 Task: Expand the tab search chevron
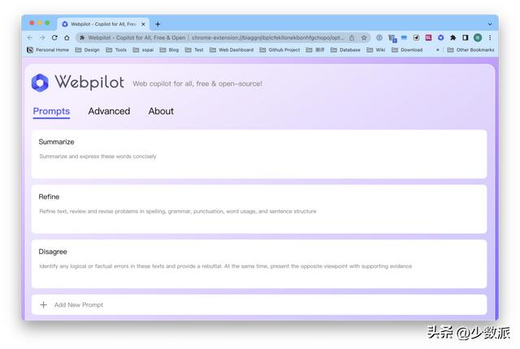click(x=490, y=24)
